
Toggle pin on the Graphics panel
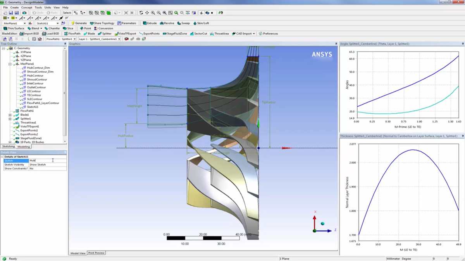(336, 44)
